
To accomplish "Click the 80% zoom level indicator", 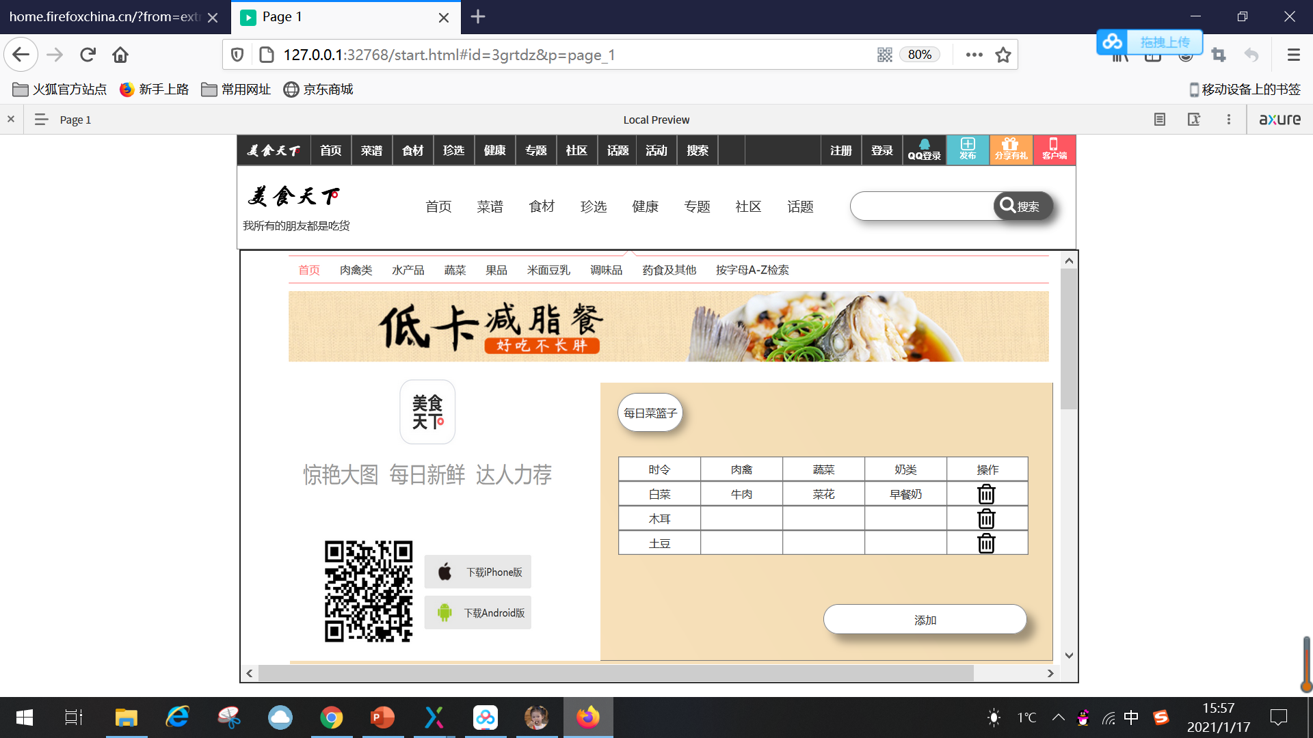I will click(919, 55).
